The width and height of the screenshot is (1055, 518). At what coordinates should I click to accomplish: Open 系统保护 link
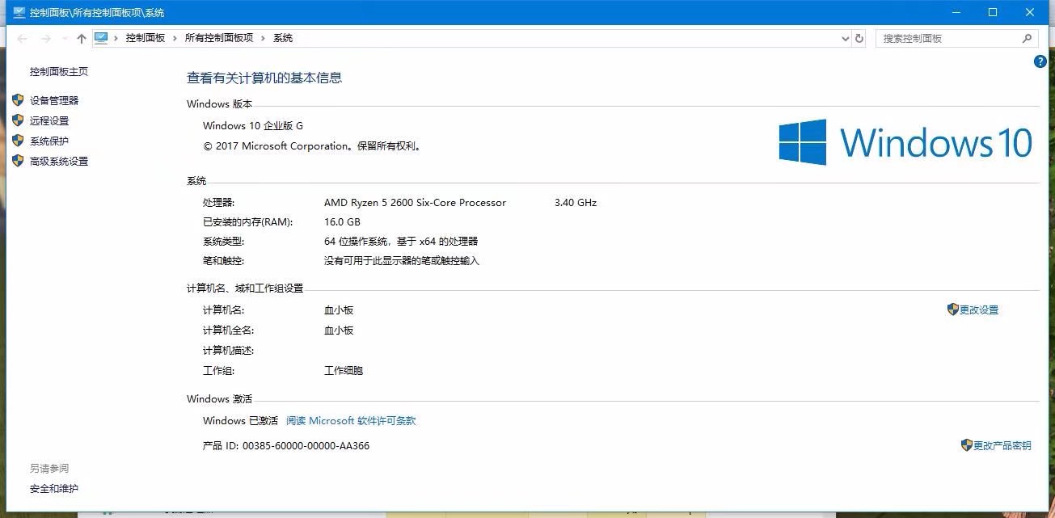click(49, 141)
